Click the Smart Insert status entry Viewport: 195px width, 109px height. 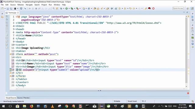(x=132, y=101)
